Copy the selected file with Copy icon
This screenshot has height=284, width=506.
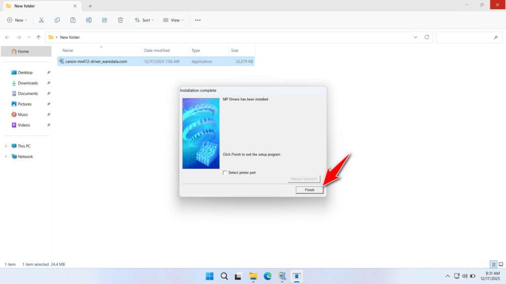(x=57, y=20)
